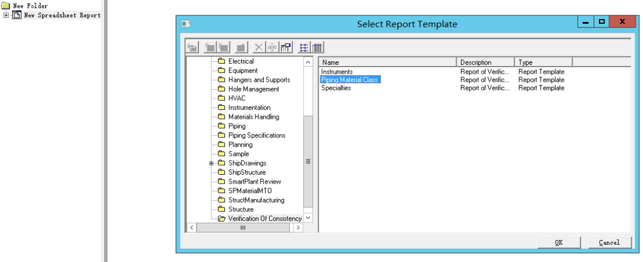Click the first new folder toolbar icon
Viewport: 643px width, 262px height.
pos(210,47)
